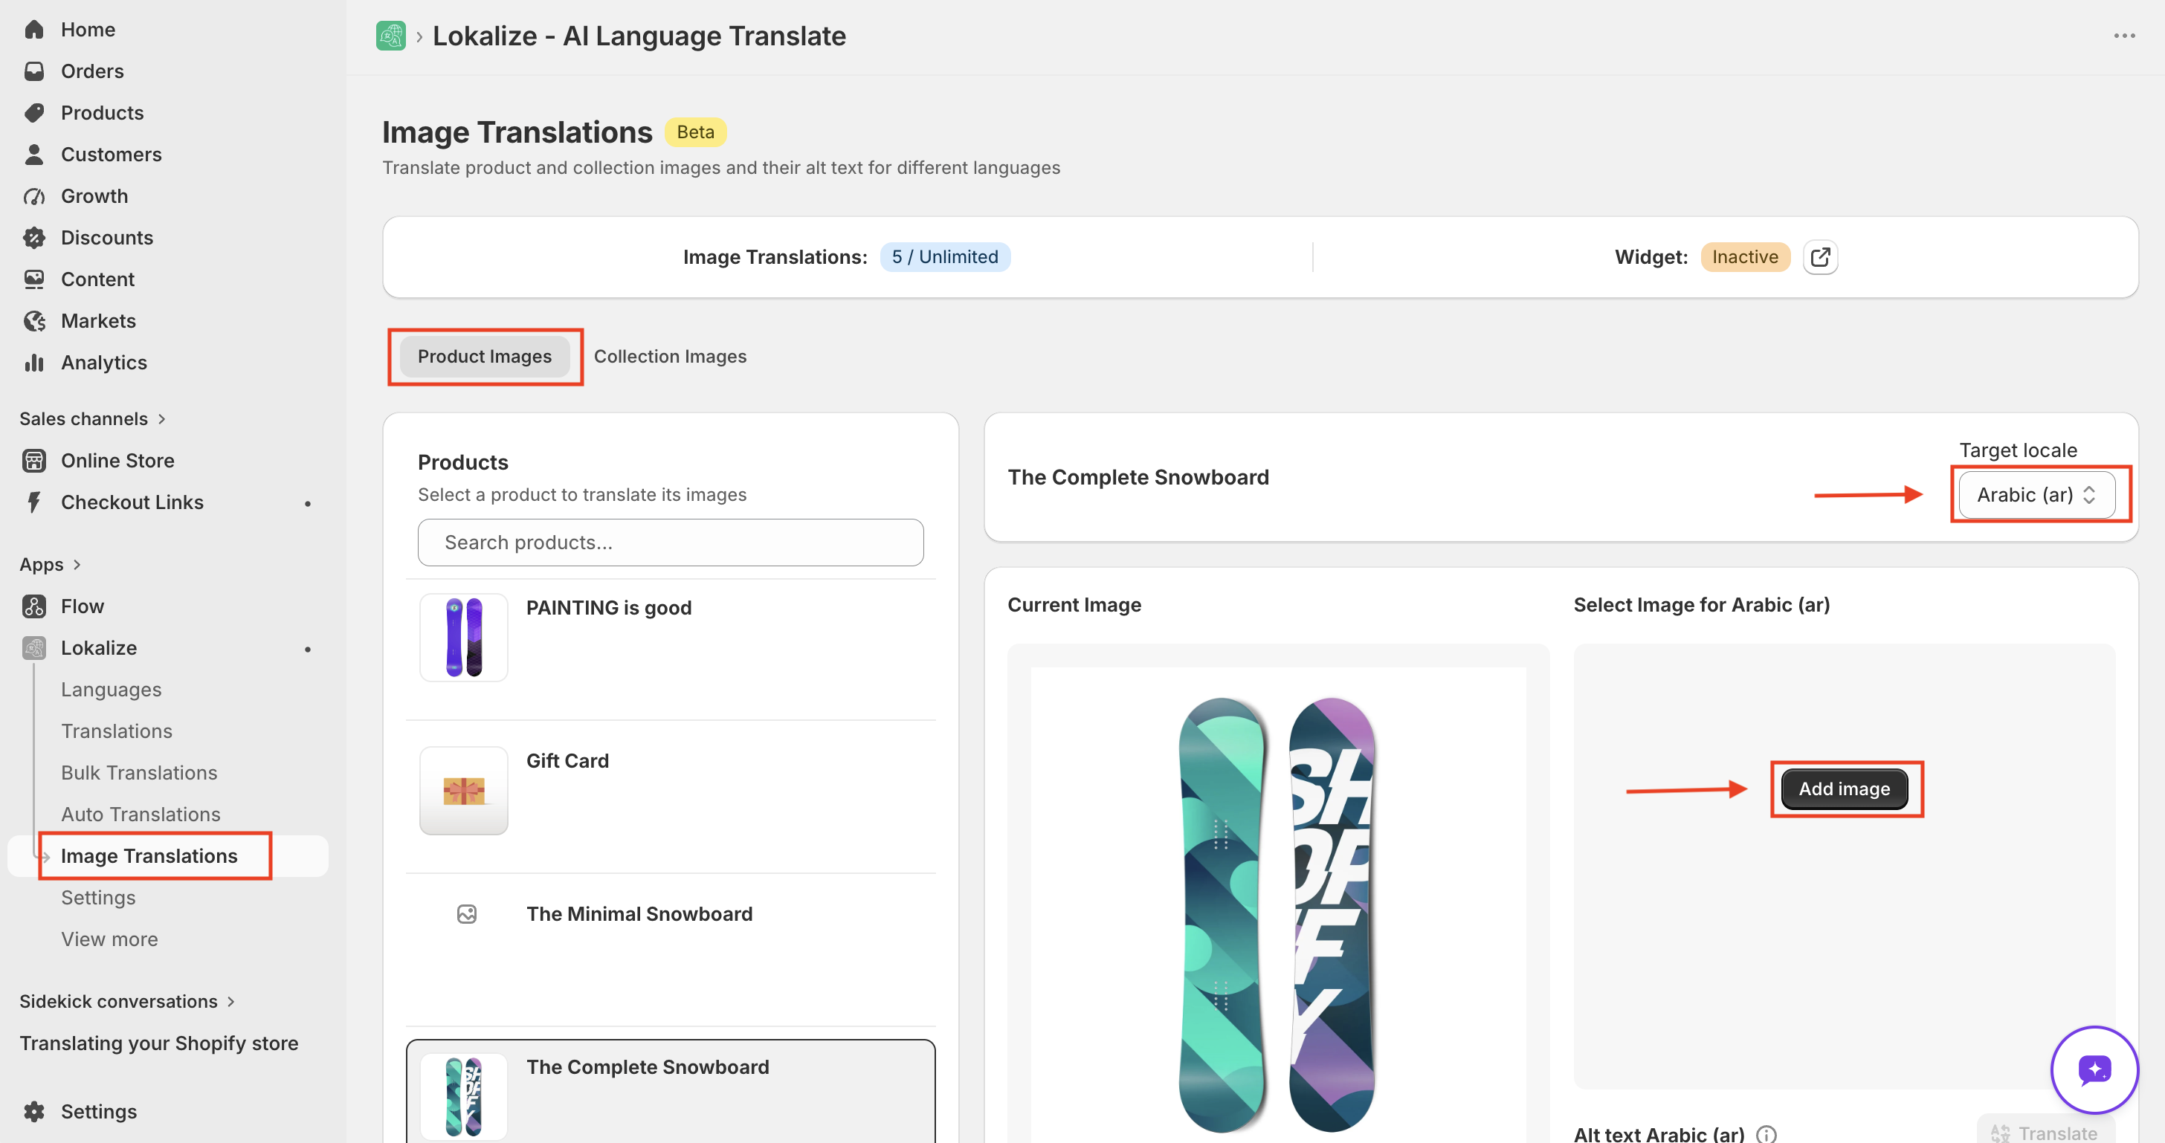Select The Complete Snowboard list thumbnail
The width and height of the screenshot is (2165, 1143).
click(x=463, y=1095)
